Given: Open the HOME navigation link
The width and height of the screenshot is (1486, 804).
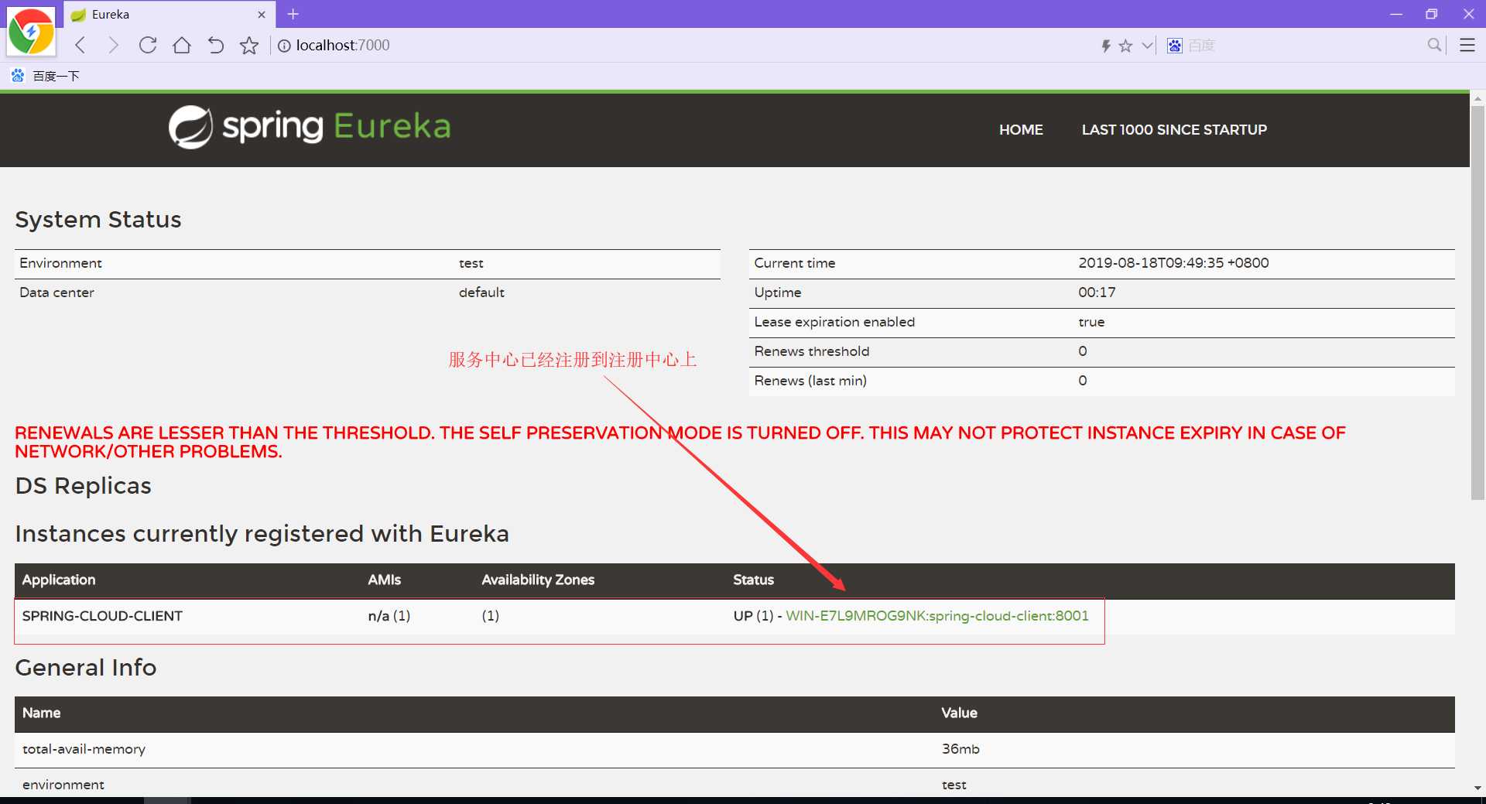Looking at the screenshot, I should pyautogui.click(x=1021, y=130).
